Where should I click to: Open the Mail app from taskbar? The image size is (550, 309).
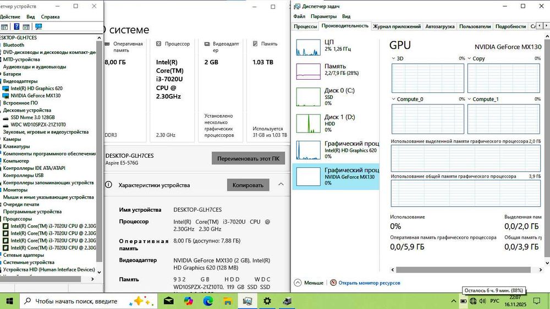point(169,301)
